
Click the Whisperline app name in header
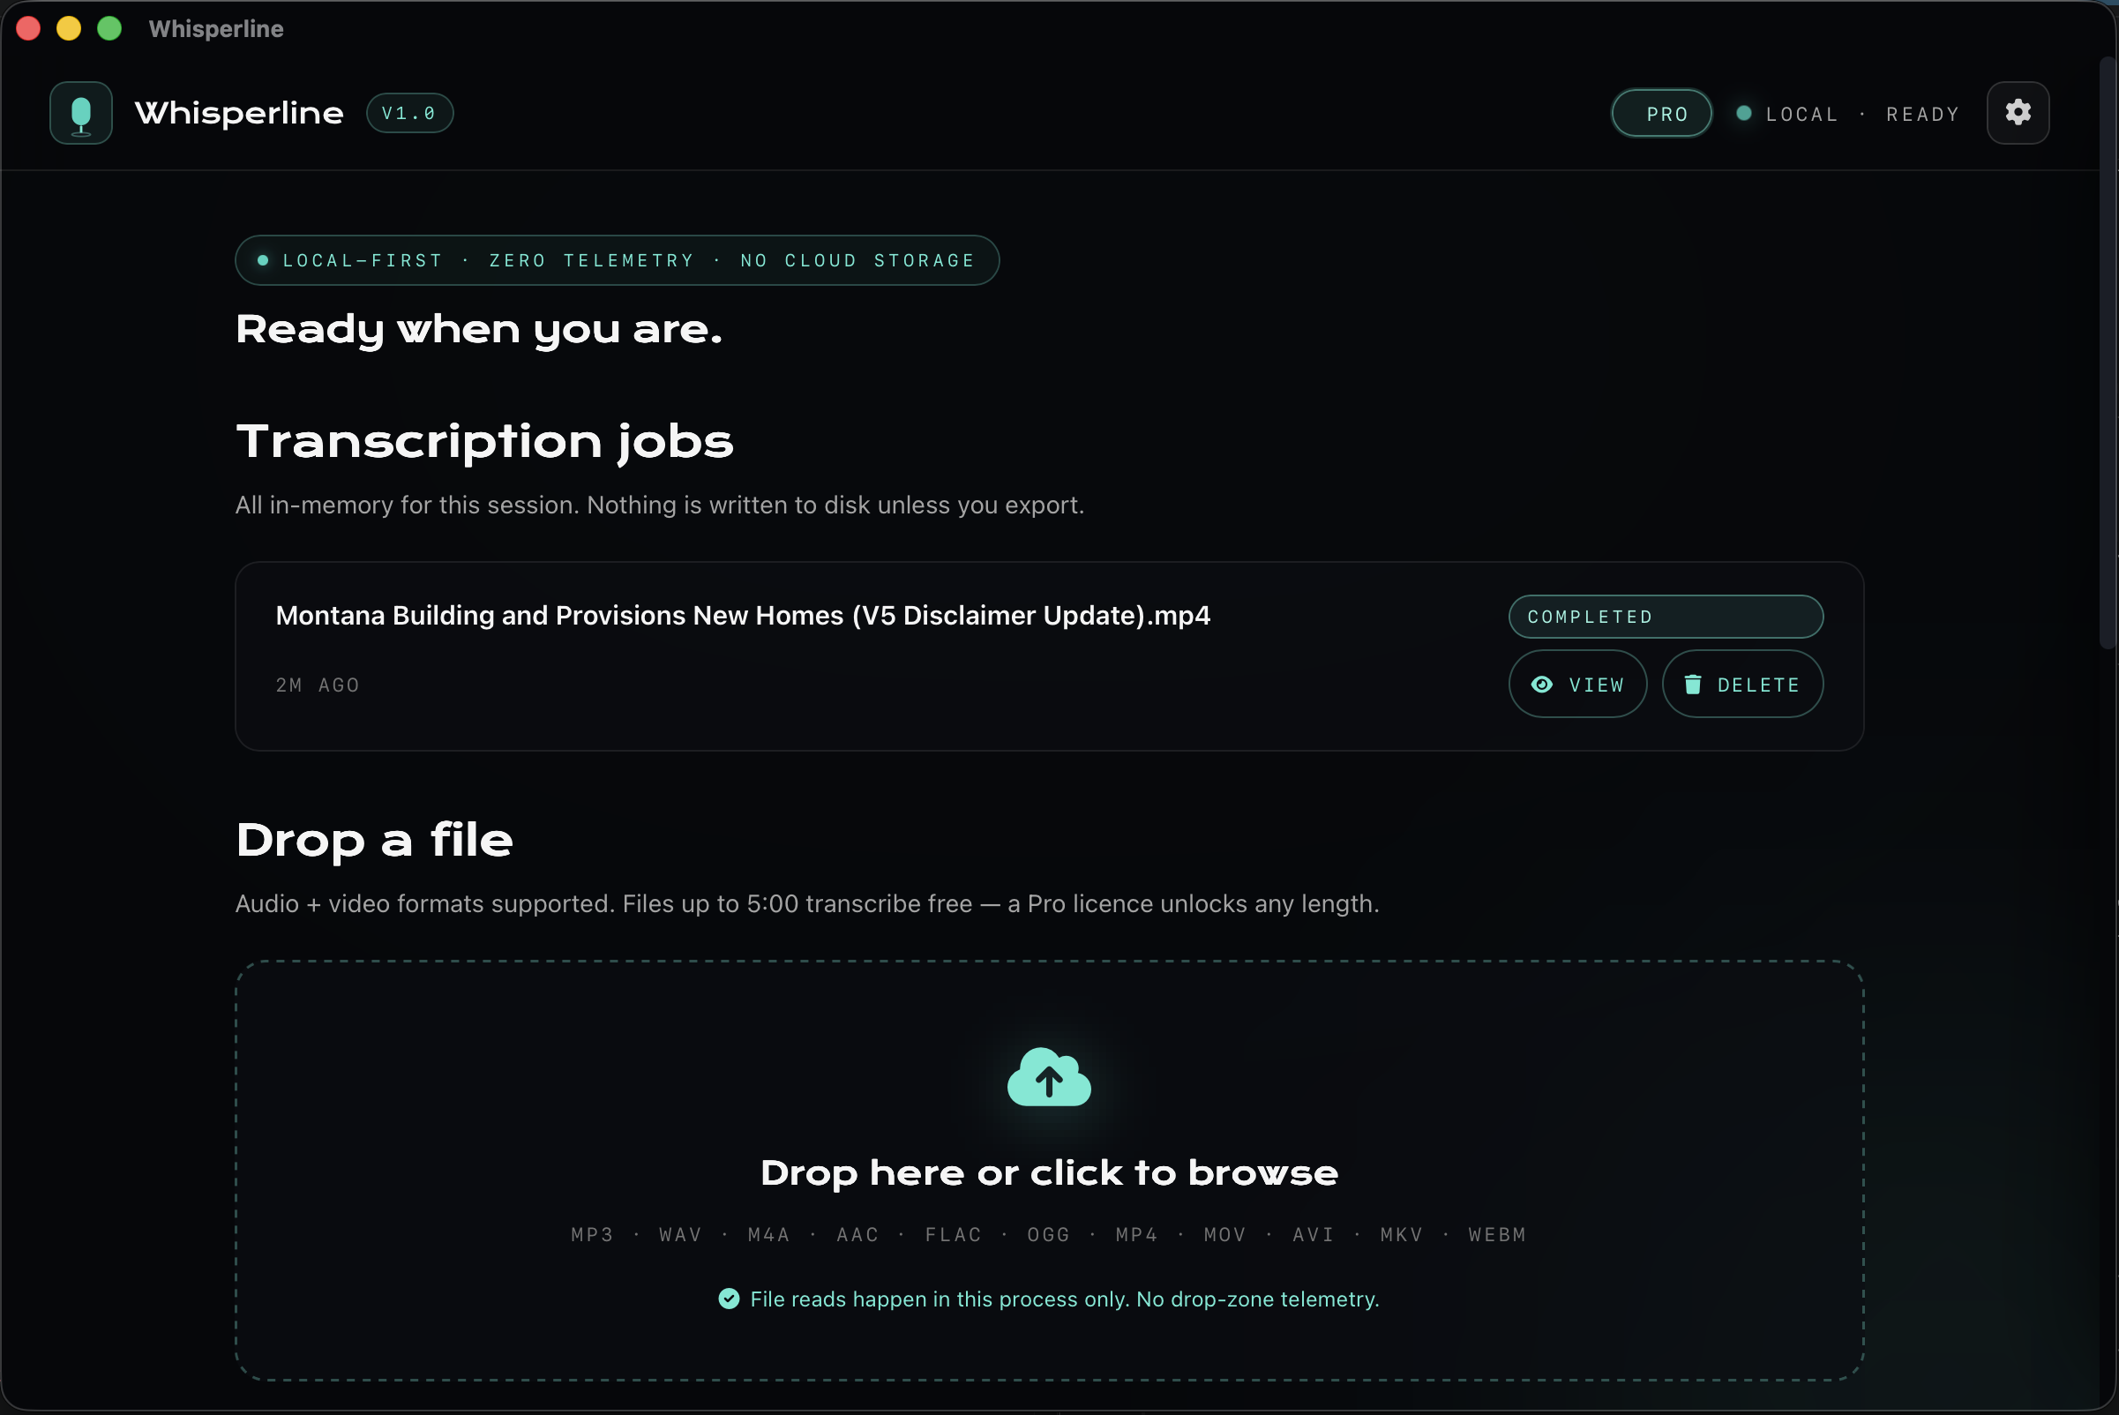tap(239, 113)
